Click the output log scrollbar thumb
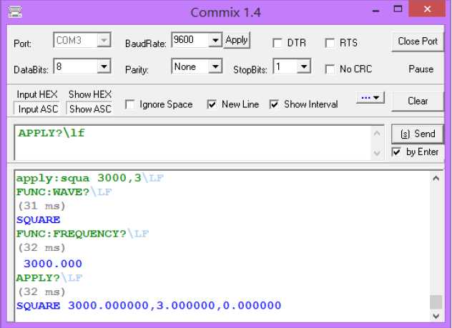Image resolution: width=452 pixels, height=328 pixels. click(436, 302)
